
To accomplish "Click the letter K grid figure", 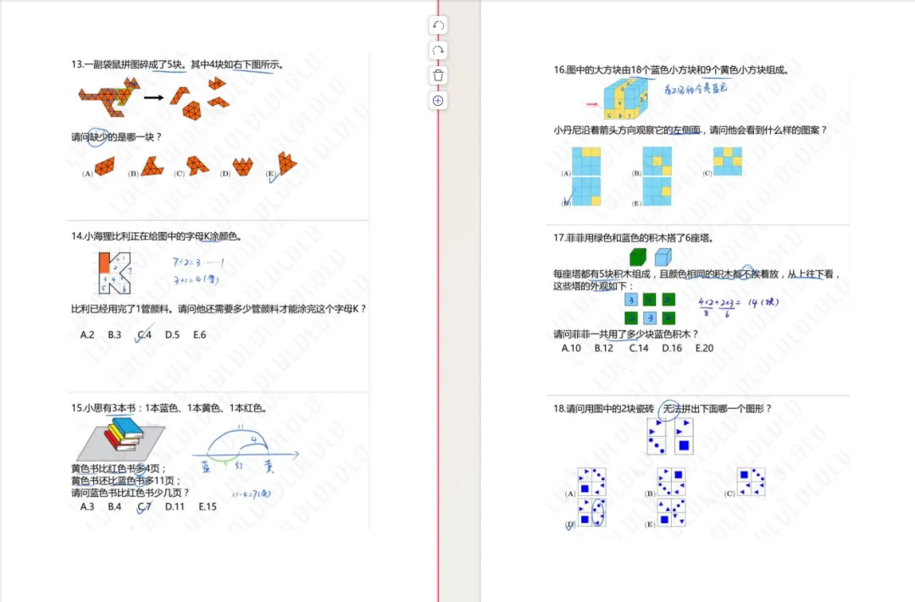I will click(114, 273).
